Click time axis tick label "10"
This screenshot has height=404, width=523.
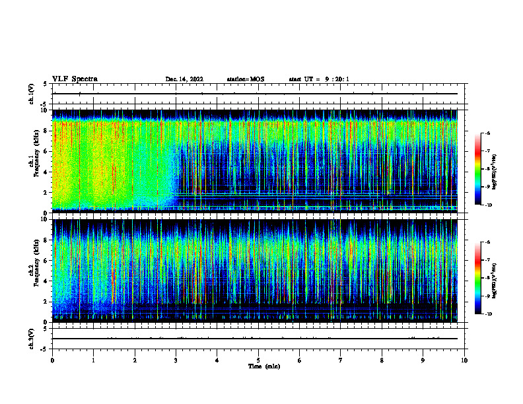point(464,360)
